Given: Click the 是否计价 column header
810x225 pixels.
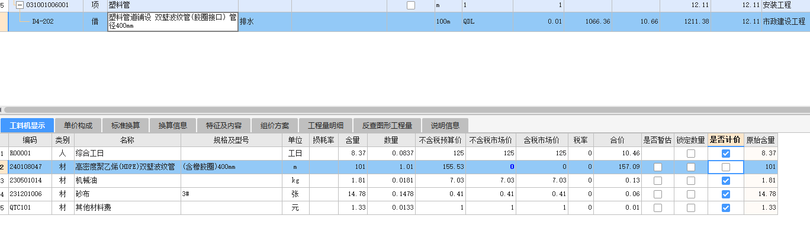Looking at the screenshot, I should [x=725, y=140].
